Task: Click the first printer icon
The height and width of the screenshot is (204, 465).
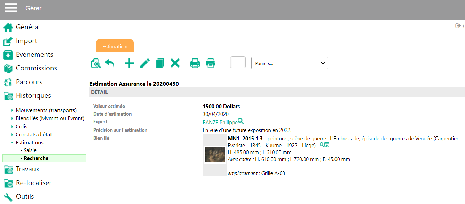Action: (195, 63)
